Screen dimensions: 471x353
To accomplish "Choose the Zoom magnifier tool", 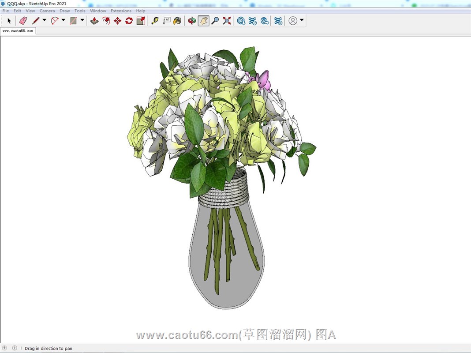I will coord(215,21).
